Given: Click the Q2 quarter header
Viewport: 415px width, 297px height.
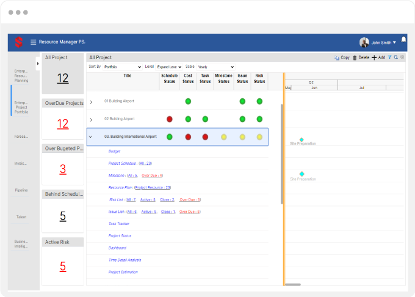Looking at the screenshot, I should point(311,82).
